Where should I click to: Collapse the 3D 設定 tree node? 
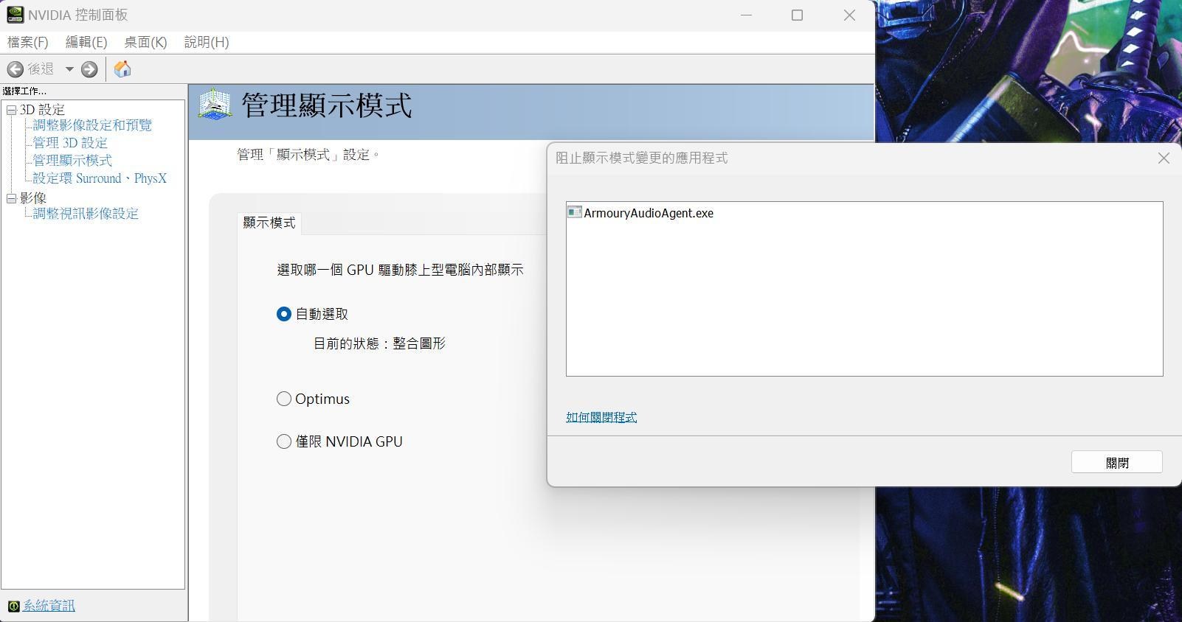pos(11,110)
